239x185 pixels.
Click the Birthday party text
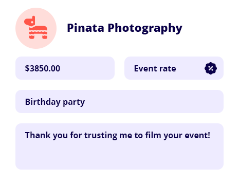(x=55, y=102)
